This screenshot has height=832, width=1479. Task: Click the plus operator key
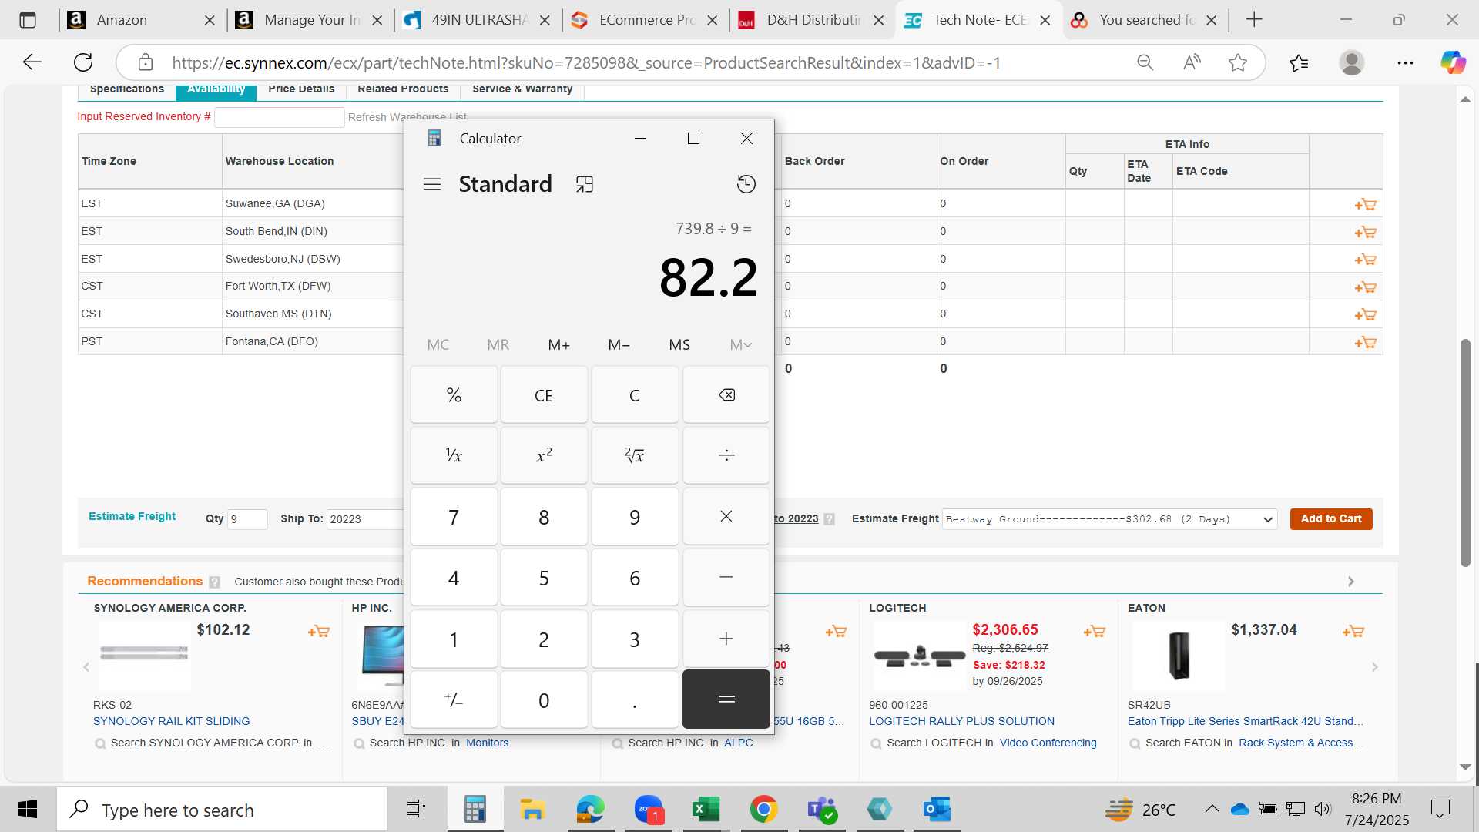(726, 639)
